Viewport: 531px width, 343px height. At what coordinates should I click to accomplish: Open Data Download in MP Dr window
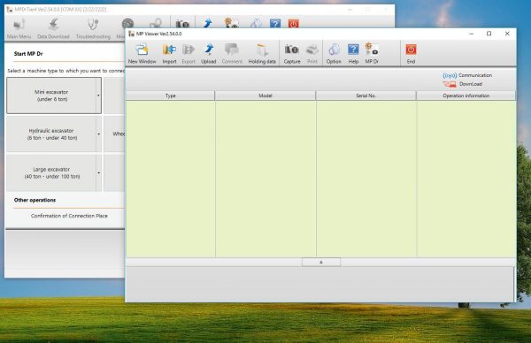(53, 29)
